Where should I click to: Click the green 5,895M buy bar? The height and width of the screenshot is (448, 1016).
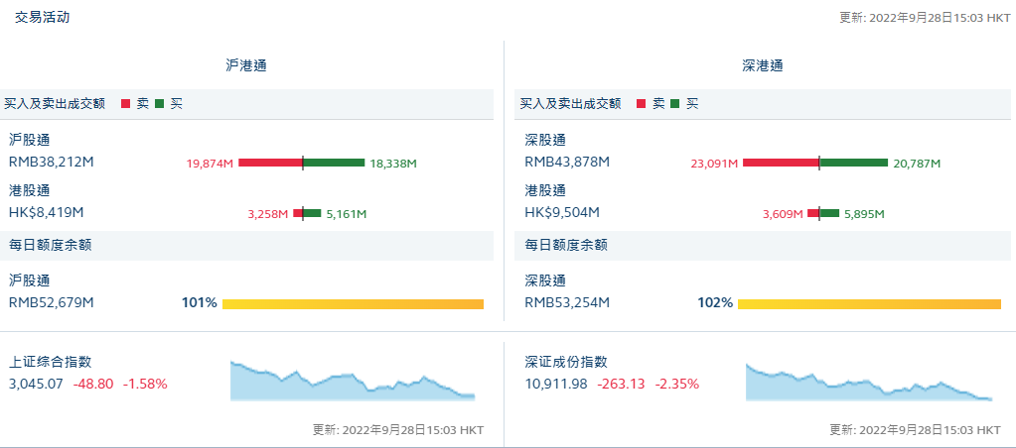pyautogui.click(x=829, y=213)
